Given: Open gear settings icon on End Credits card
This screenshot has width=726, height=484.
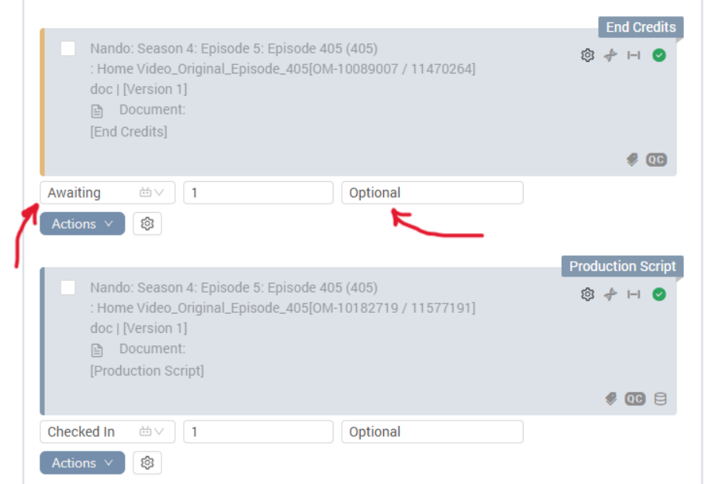Looking at the screenshot, I should pos(587,56).
